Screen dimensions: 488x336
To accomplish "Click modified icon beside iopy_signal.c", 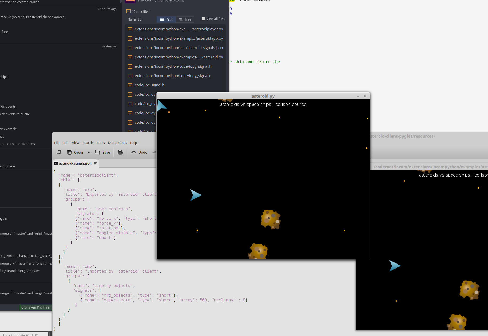I will [x=130, y=76].
